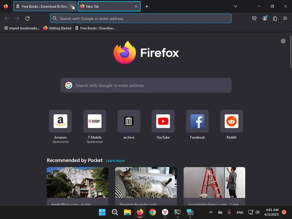Open the hamburger application menu
This screenshot has width=292, height=219.
click(285, 18)
